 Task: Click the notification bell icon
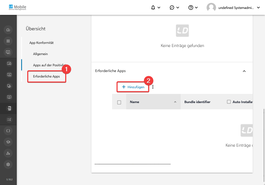click(x=153, y=8)
